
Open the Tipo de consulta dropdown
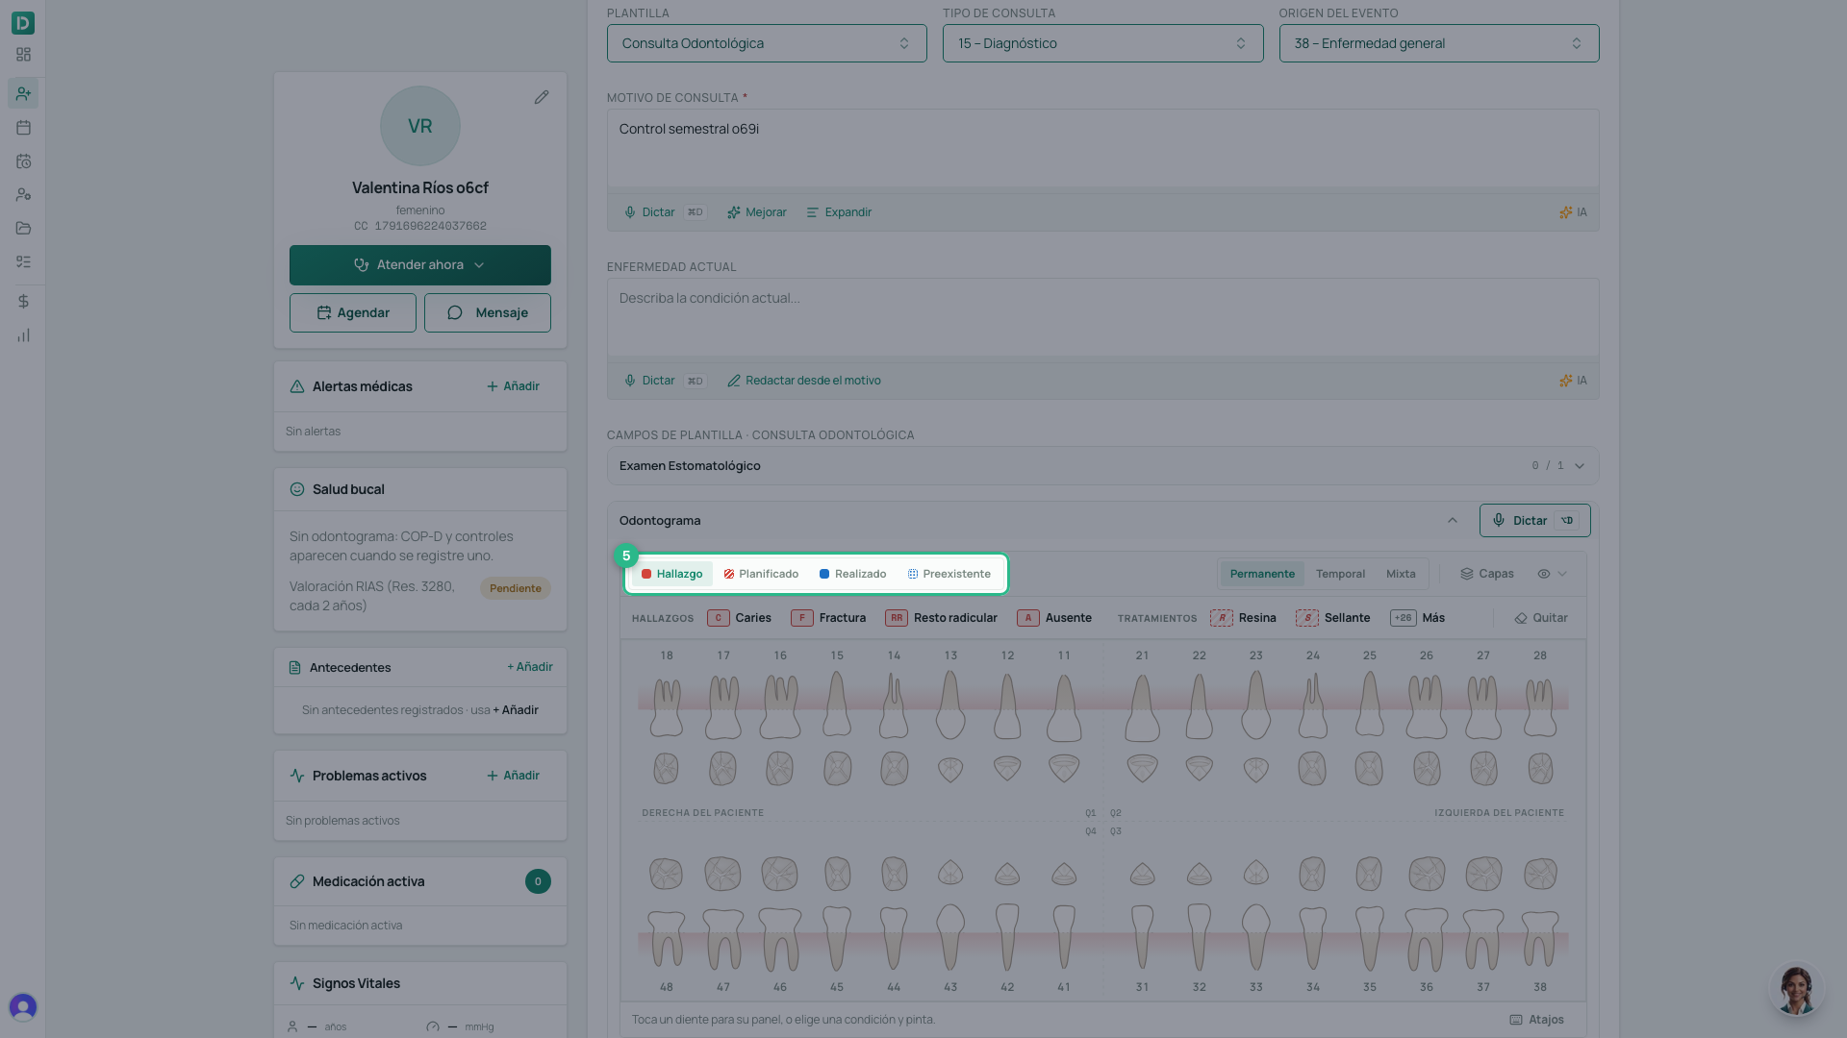click(x=1102, y=43)
